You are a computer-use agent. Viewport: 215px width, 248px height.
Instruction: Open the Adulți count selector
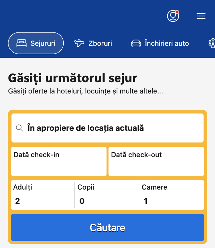[x=43, y=195]
